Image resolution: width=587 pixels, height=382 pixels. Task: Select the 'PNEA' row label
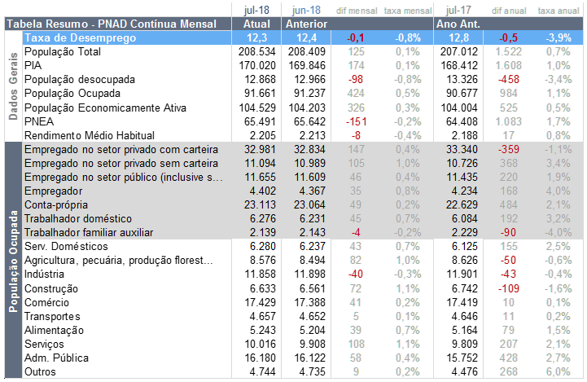pos(39,121)
